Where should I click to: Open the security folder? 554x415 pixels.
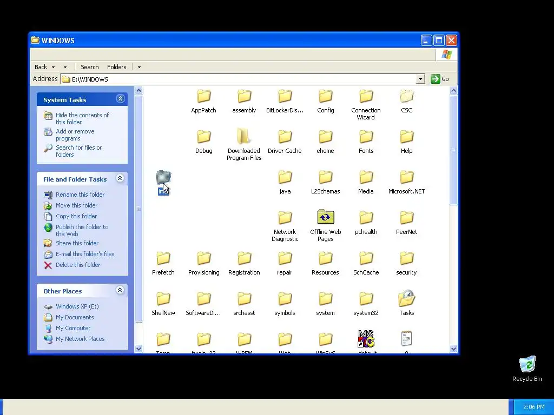pos(407,264)
